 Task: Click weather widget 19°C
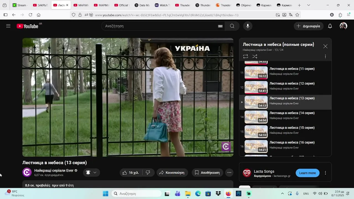(14, 193)
